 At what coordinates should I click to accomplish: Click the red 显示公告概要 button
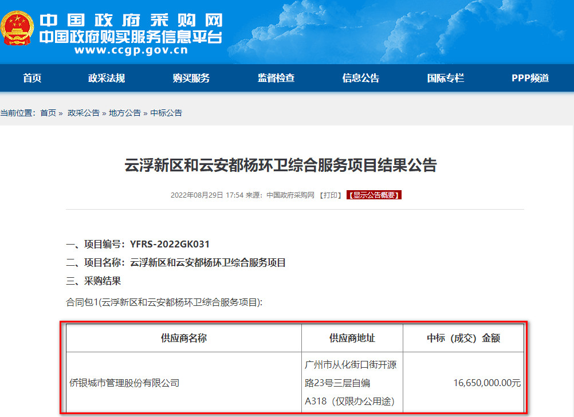pos(374,195)
